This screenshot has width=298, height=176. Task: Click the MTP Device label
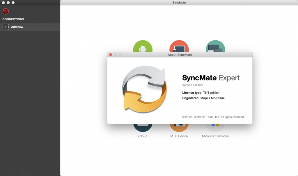(179, 136)
